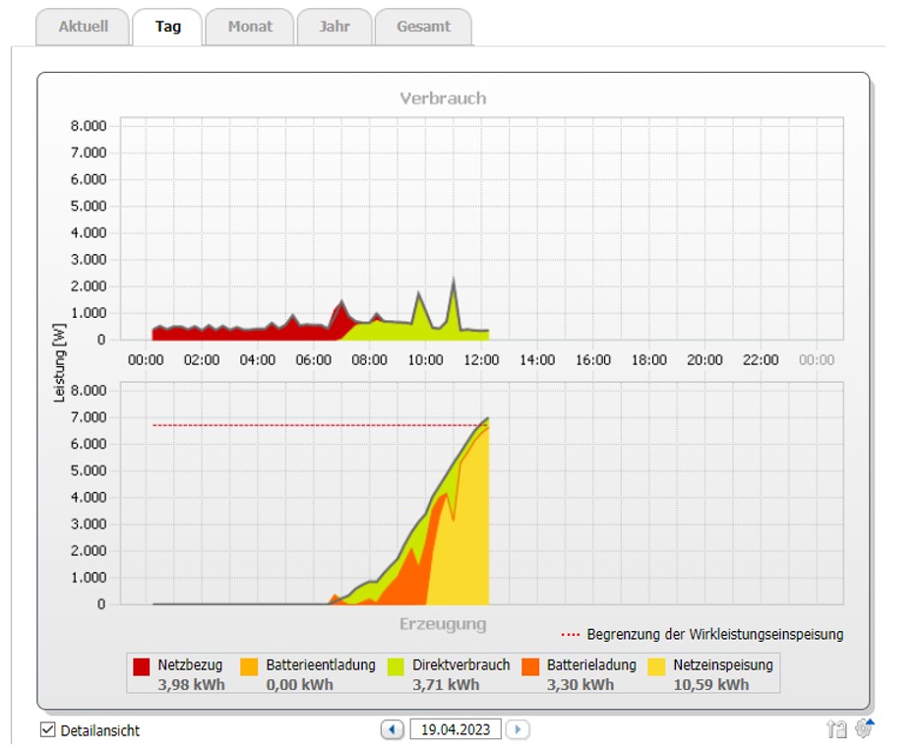Viewport: 917px width, 755px height.
Task: Click the amber Batterieentladung legend swatch
Action: [x=250, y=666]
